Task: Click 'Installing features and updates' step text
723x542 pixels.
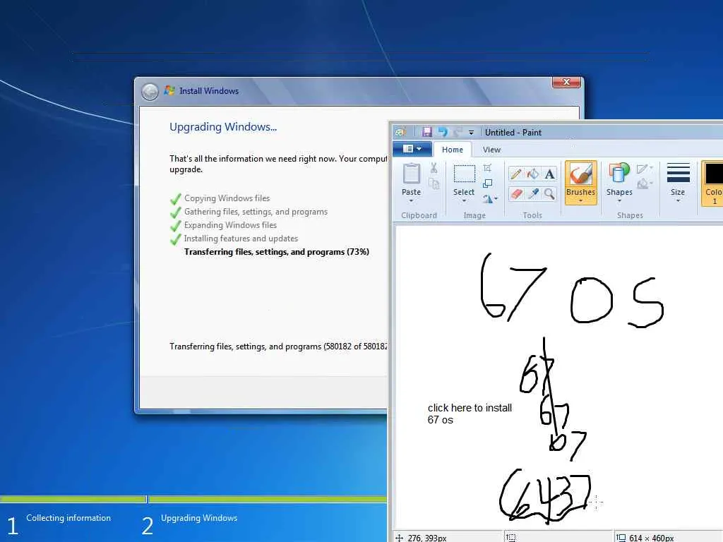Action: (x=241, y=239)
